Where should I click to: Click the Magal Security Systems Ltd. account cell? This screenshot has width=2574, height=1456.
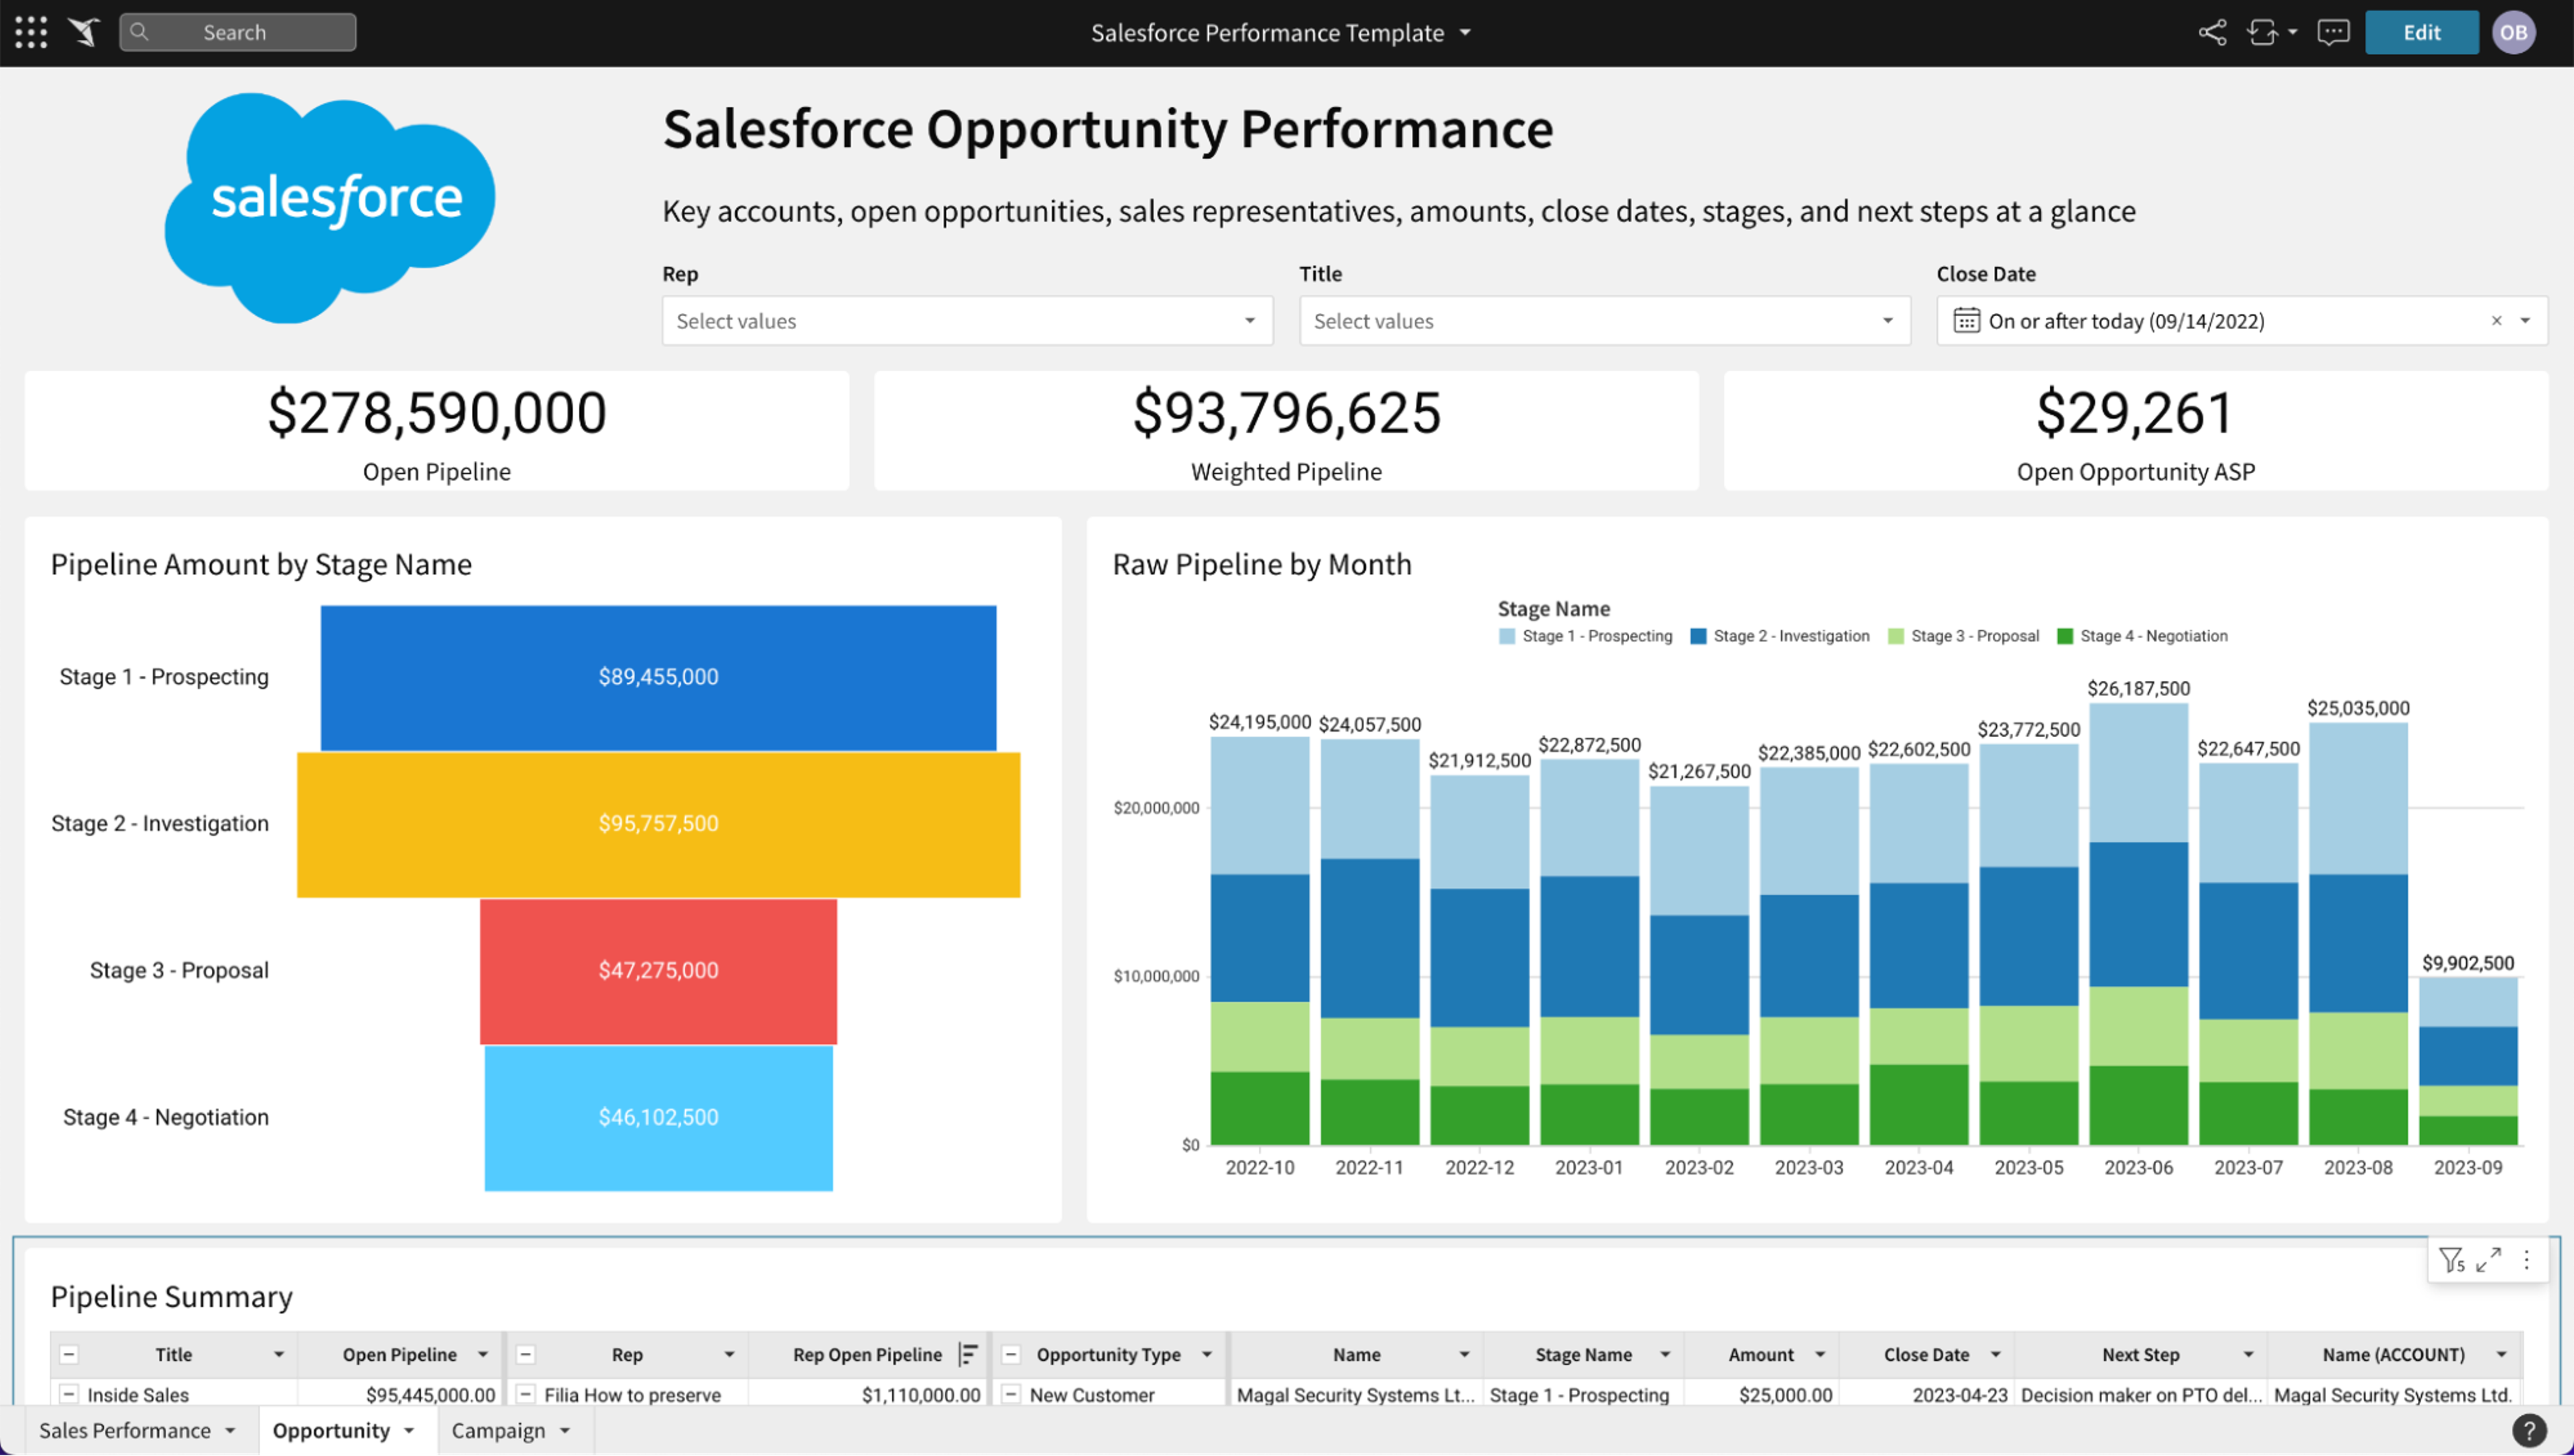pyautogui.click(x=2393, y=1394)
